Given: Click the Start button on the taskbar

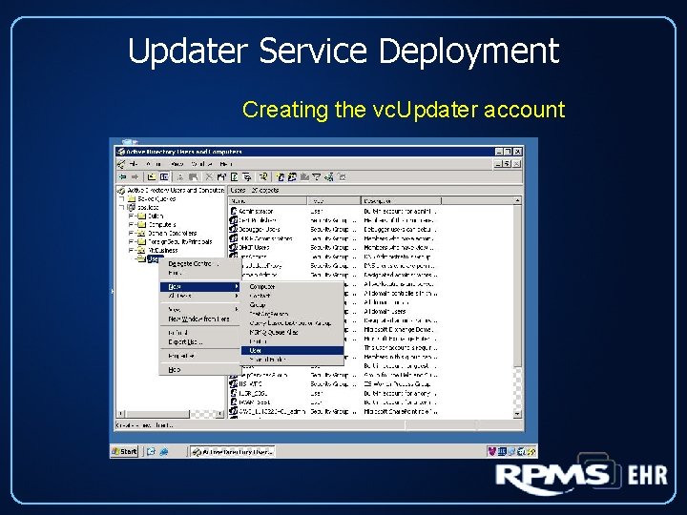Looking at the screenshot, I should point(125,451).
